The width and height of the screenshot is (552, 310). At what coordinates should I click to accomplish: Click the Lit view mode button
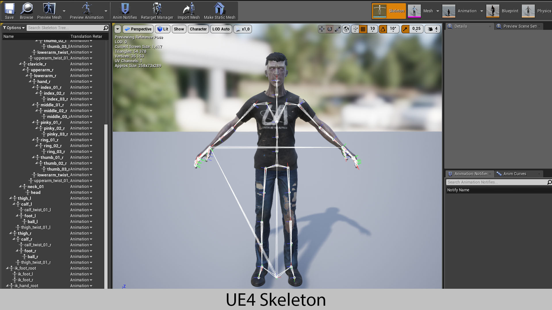pyautogui.click(x=163, y=29)
